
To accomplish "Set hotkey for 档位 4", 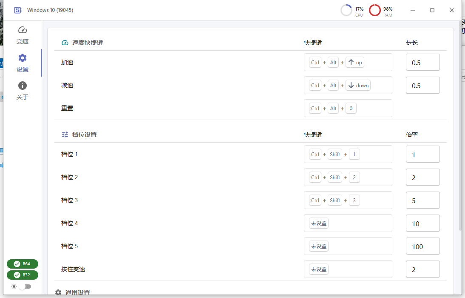I will pyautogui.click(x=348, y=223).
